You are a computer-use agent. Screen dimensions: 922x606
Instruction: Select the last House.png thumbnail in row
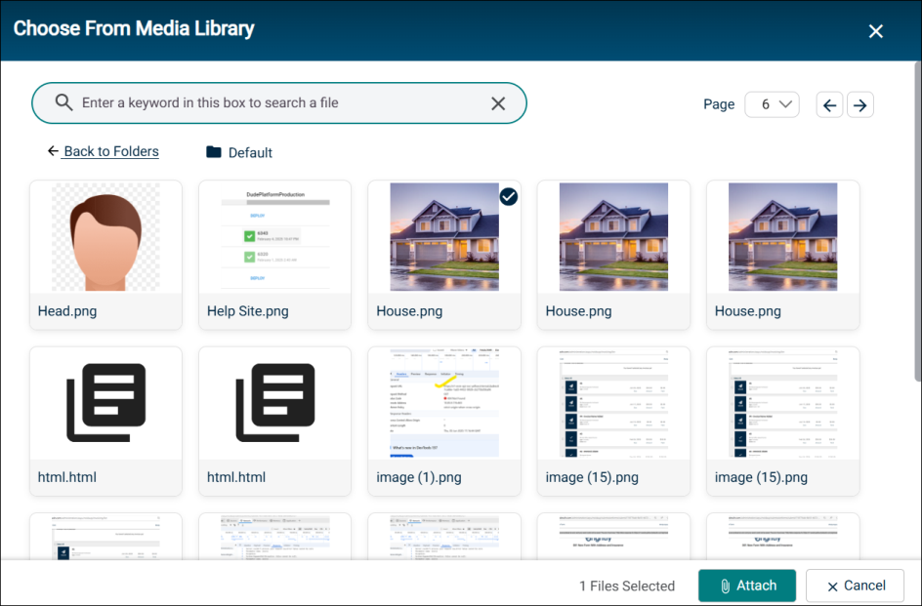coord(782,237)
